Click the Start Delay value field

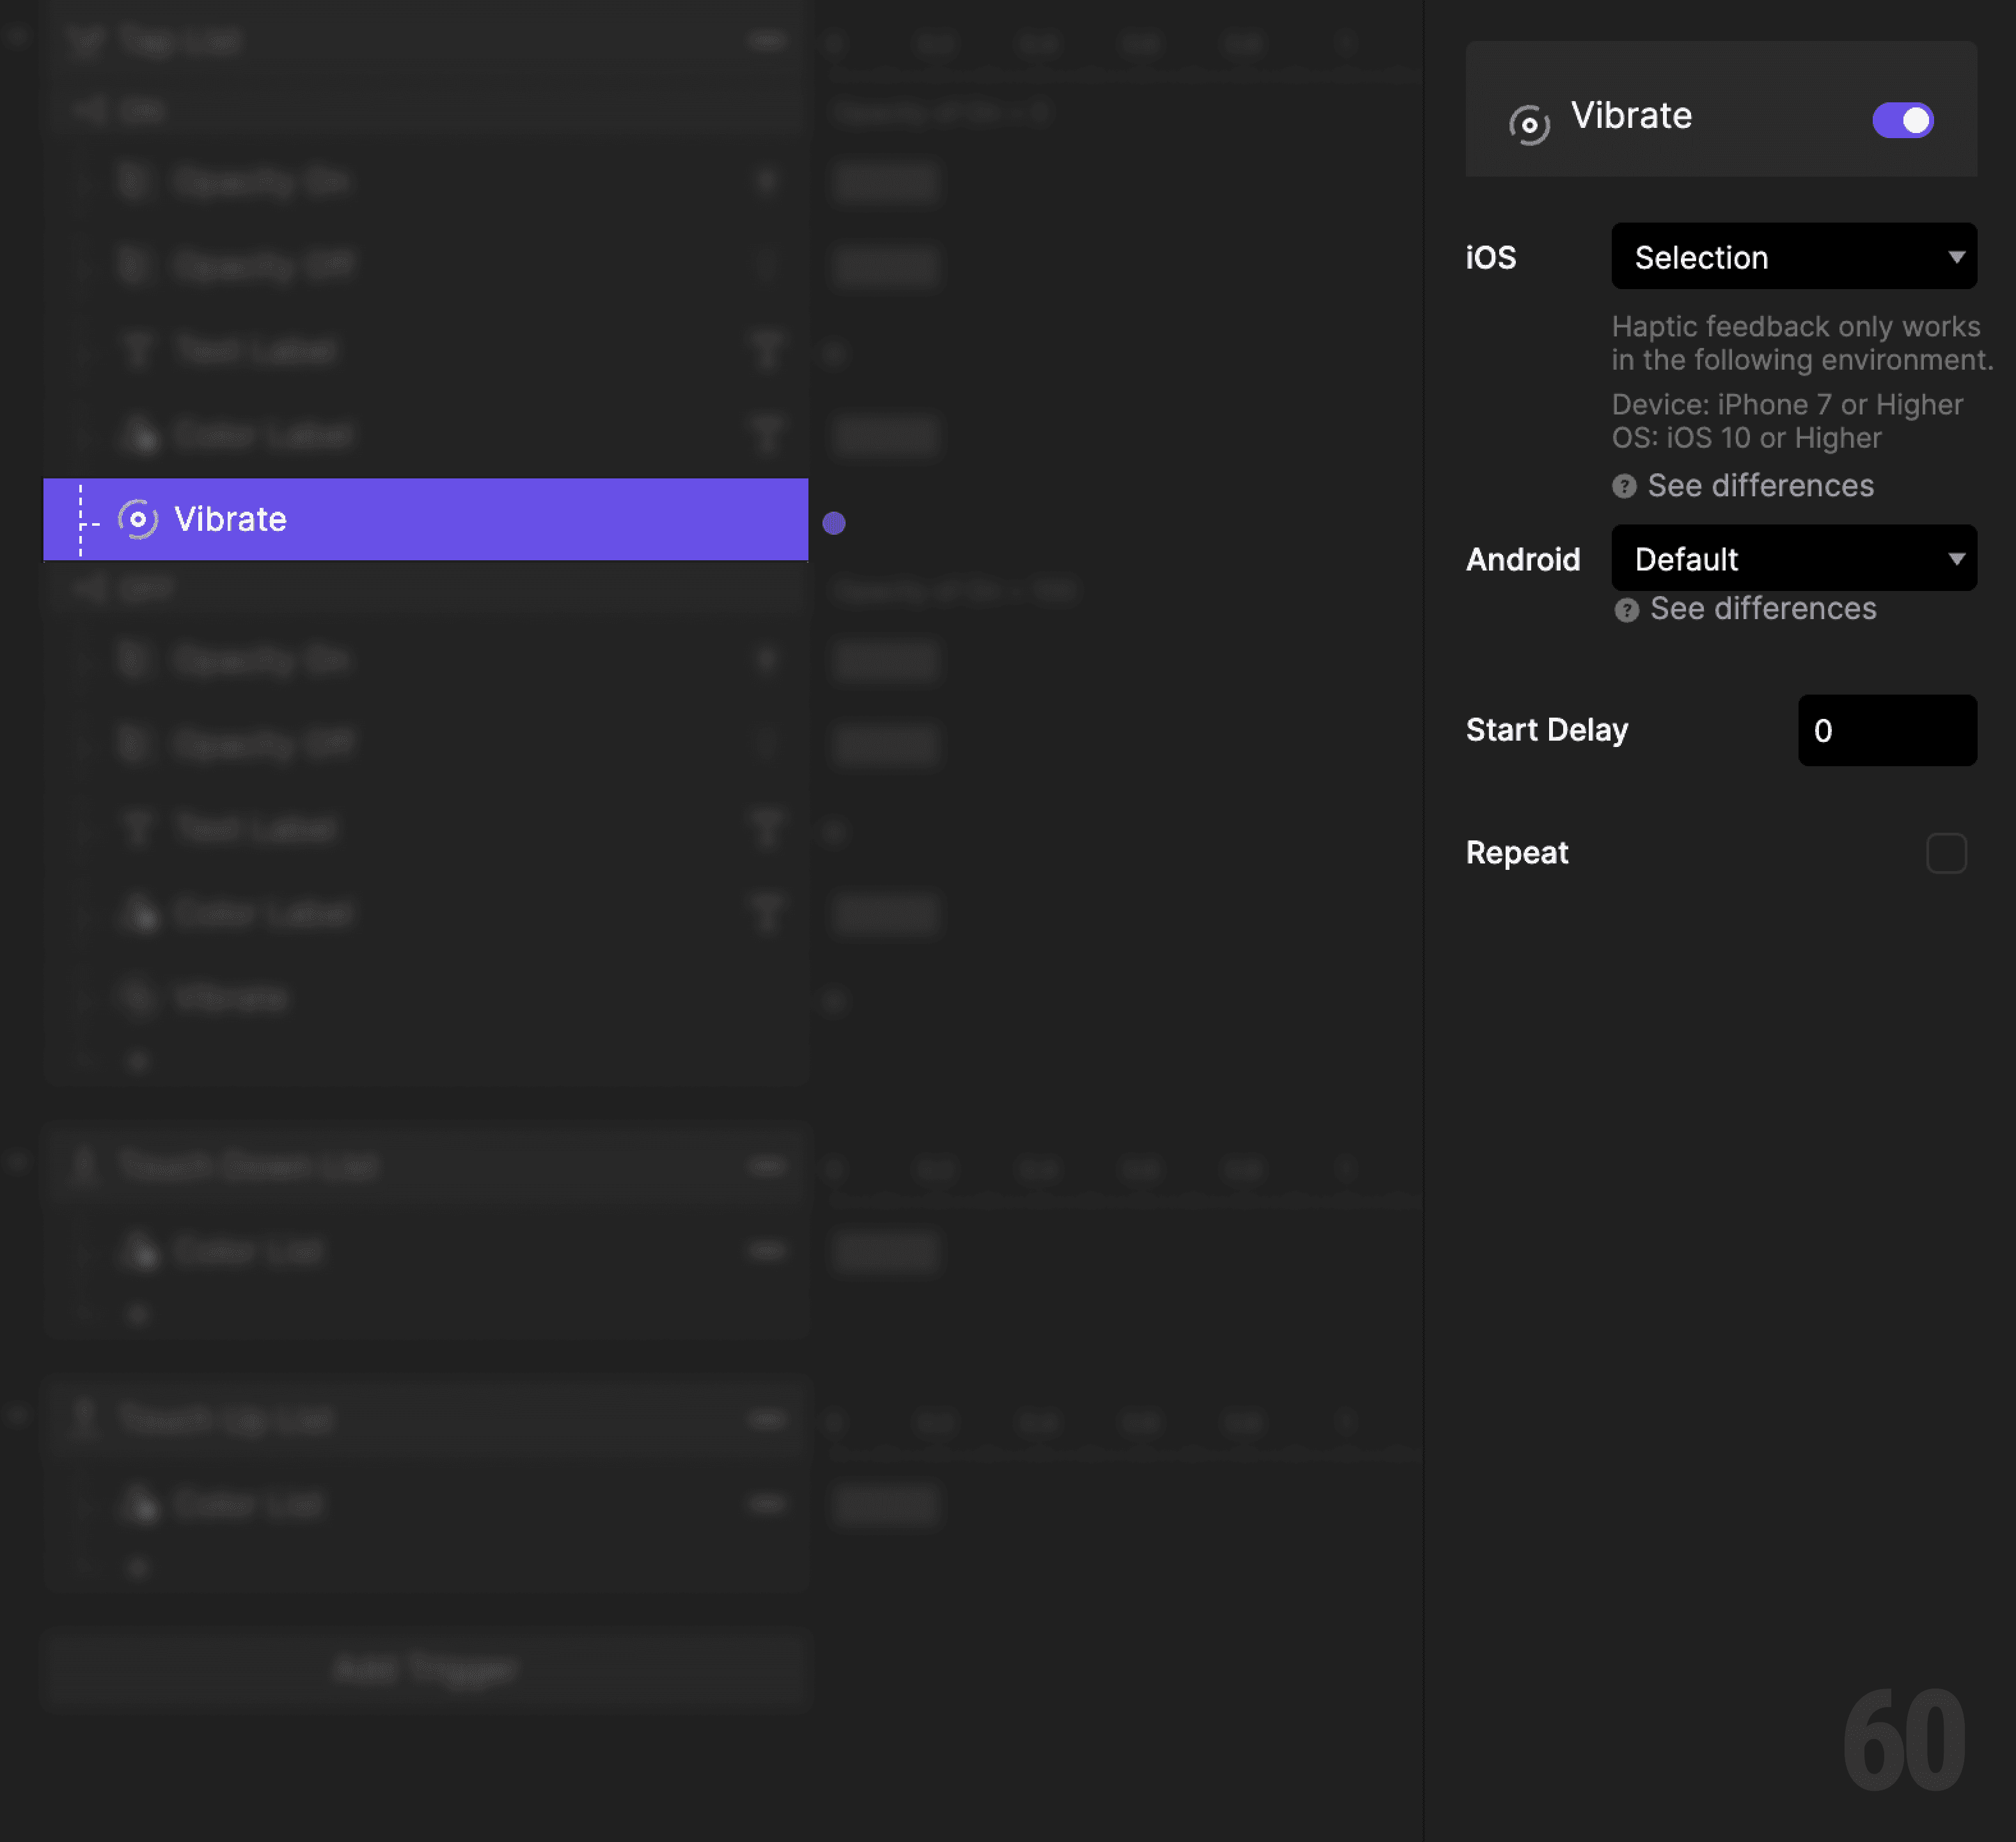pyautogui.click(x=1886, y=730)
